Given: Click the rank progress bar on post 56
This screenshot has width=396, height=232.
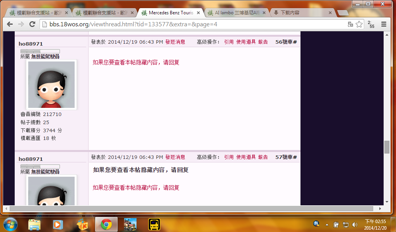Looking at the screenshot, I should (x=40, y=51).
